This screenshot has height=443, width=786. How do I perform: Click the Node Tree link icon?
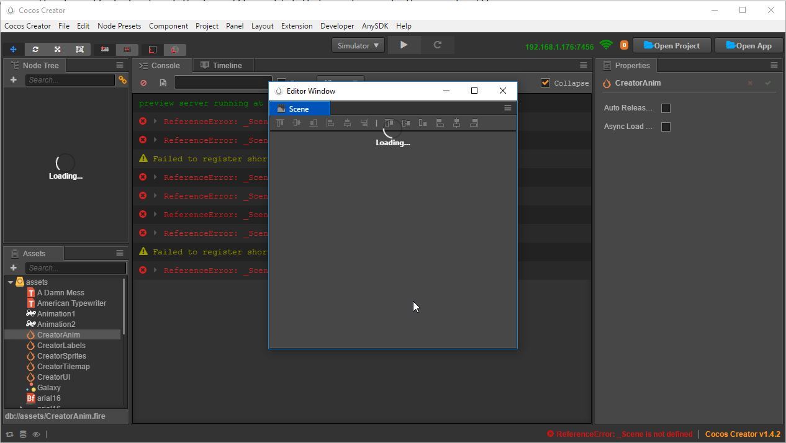(x=122, y=80)
